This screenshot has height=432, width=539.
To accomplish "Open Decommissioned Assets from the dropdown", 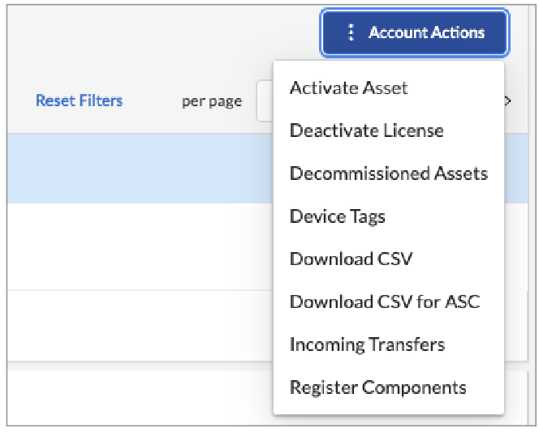I will click(x=388, y=173).
